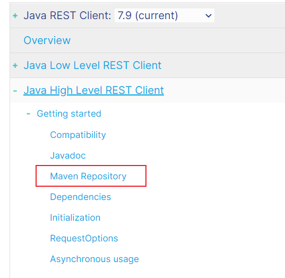Viewport: 285px width, 278px height.
Task: Open the underlined Java High Level REST Client link
Action: [x=93, y=90]
